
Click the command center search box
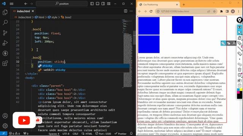coord(62,4)
